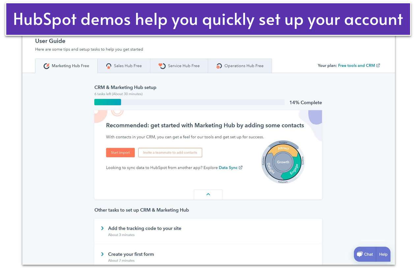Click the 14% Complete text
The width and height of the screenshot is (416, 269).
[x=306, y=102]
